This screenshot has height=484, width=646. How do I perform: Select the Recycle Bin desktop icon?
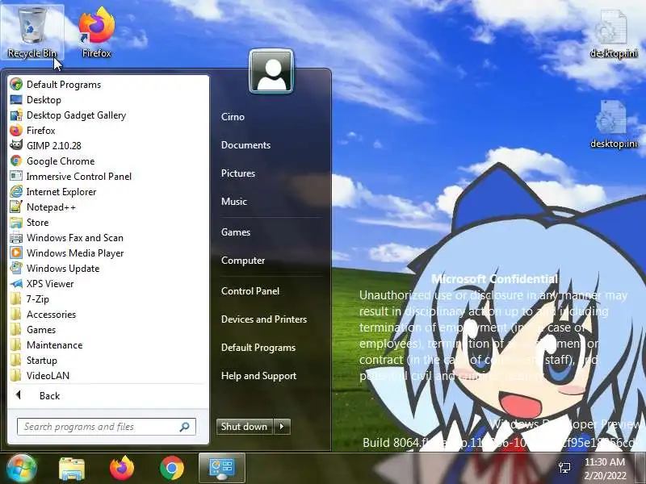click(x=32, y=32)
